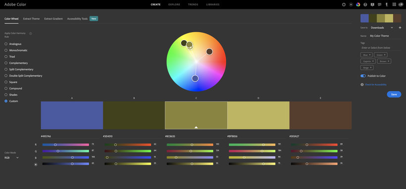Select the Custom harmony rule
Screen dimensions: 406x189
(11, 101)
